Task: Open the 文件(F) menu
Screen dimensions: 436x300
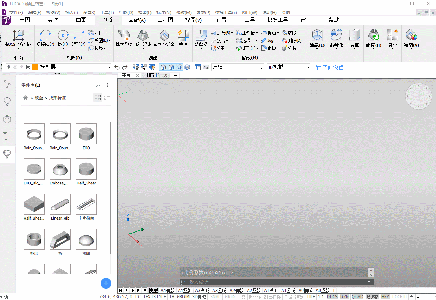Action: (16, 12)
